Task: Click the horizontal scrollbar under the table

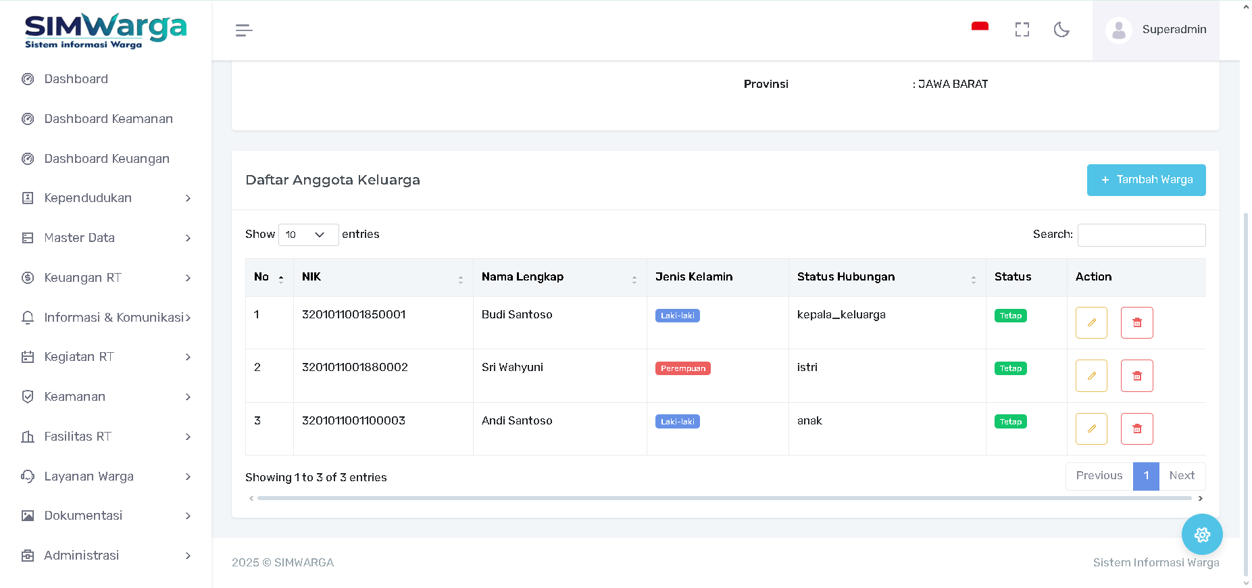Action: pos(724,498)
